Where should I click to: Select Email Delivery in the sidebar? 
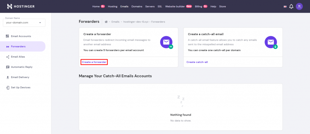(20, 77)
